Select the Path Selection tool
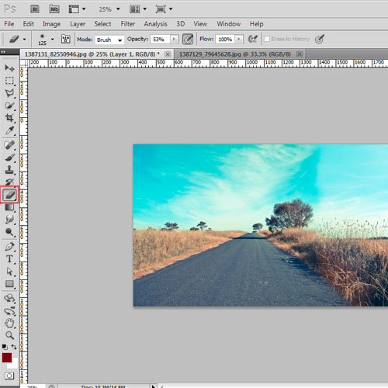Viewport: 388px width, 388px height. 9,272
